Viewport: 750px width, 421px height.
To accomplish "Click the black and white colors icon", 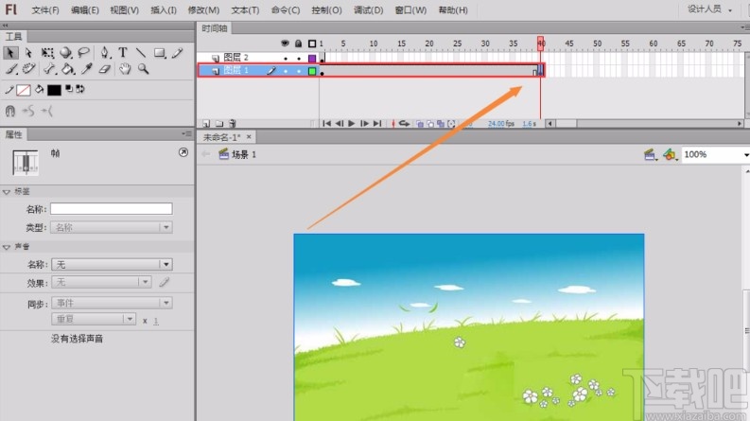I will 69,89.
